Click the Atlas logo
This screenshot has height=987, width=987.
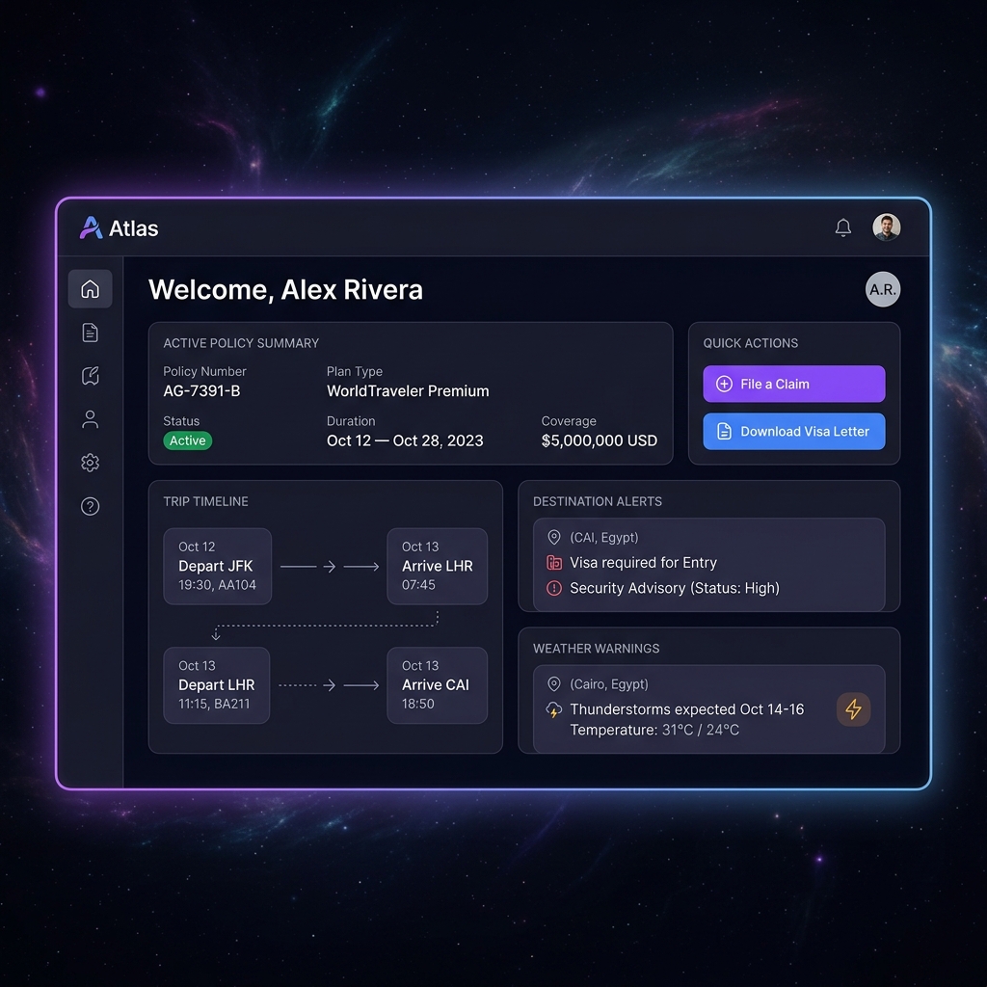click(x=119, y=227)
